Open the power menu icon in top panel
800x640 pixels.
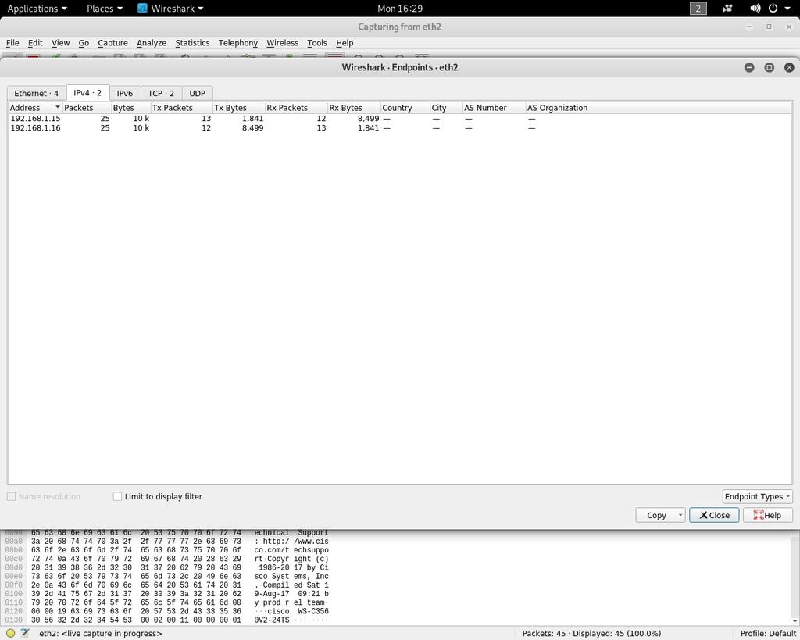click(x=773, y=8)
